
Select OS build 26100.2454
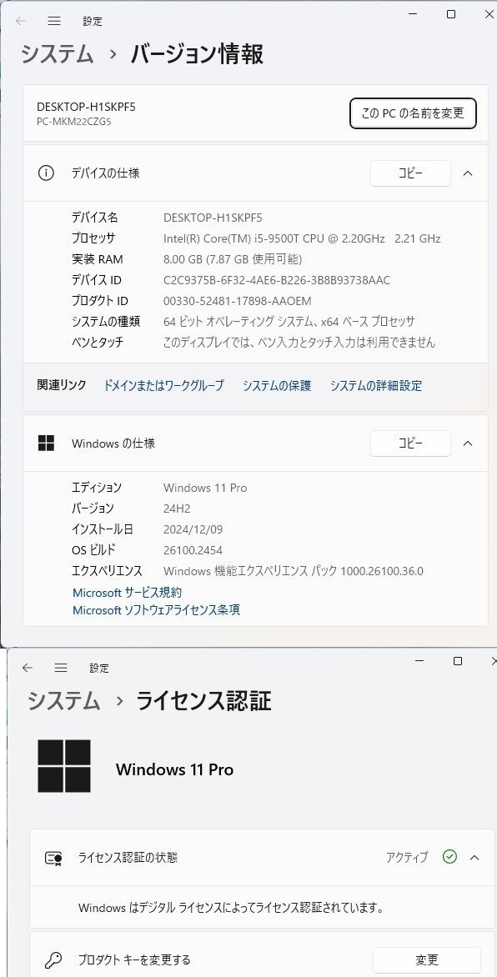pos(193,550)
